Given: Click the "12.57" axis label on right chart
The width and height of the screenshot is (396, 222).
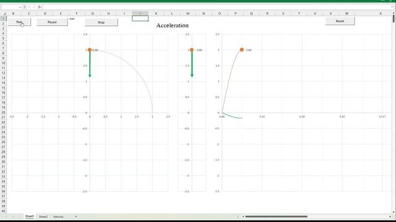Looking at the screenshot, I should 382,117.
